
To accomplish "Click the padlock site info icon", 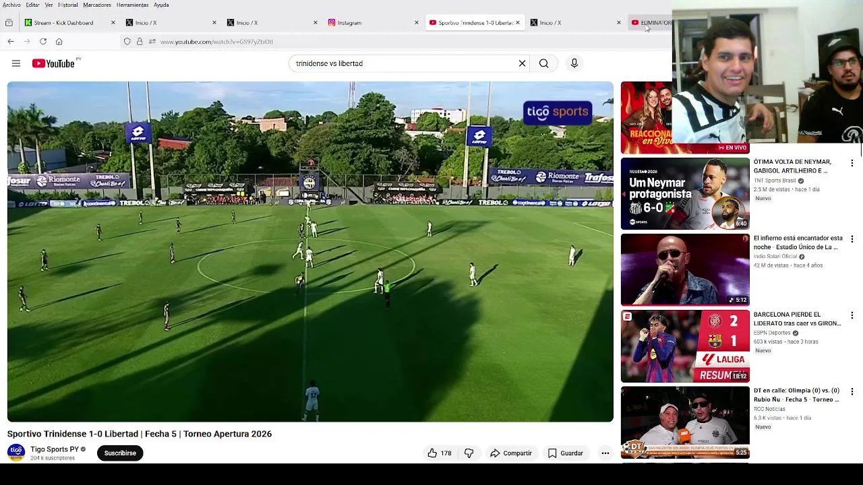I will (x=140, y=42).
